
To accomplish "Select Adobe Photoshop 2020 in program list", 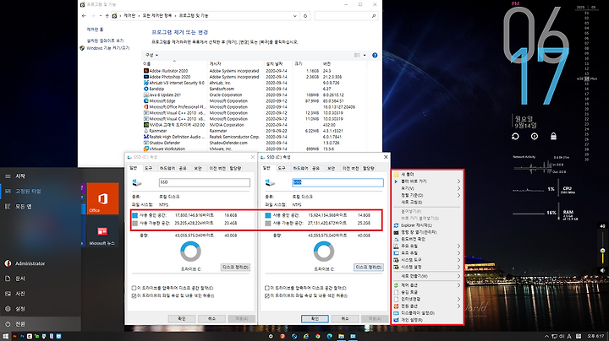I will click(170, 77).
